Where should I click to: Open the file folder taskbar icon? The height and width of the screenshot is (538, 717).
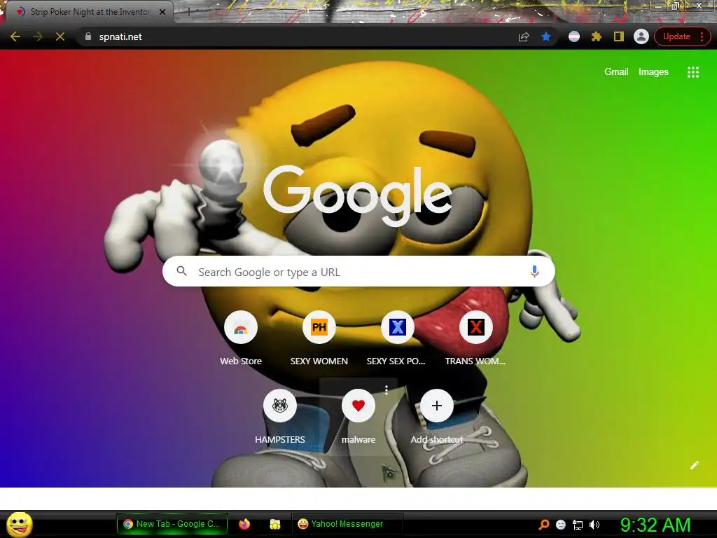[274, 524]
